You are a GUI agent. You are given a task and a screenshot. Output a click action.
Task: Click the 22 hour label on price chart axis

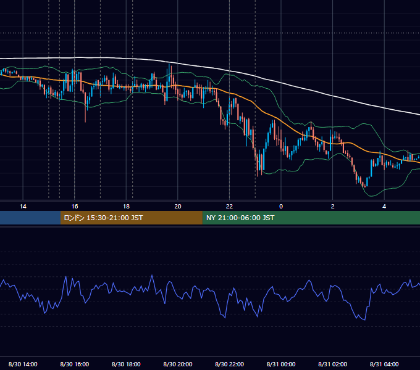coord(229,207)
